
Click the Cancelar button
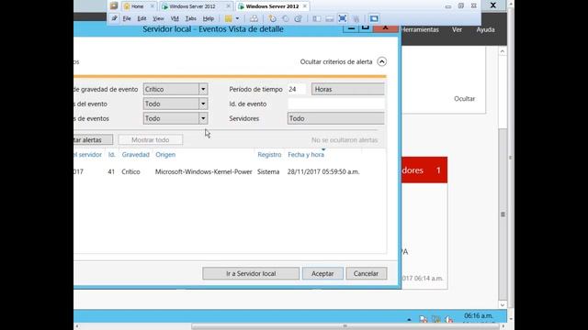click(366, 273)
